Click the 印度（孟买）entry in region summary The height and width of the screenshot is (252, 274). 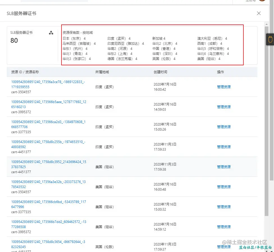[119, 38]
